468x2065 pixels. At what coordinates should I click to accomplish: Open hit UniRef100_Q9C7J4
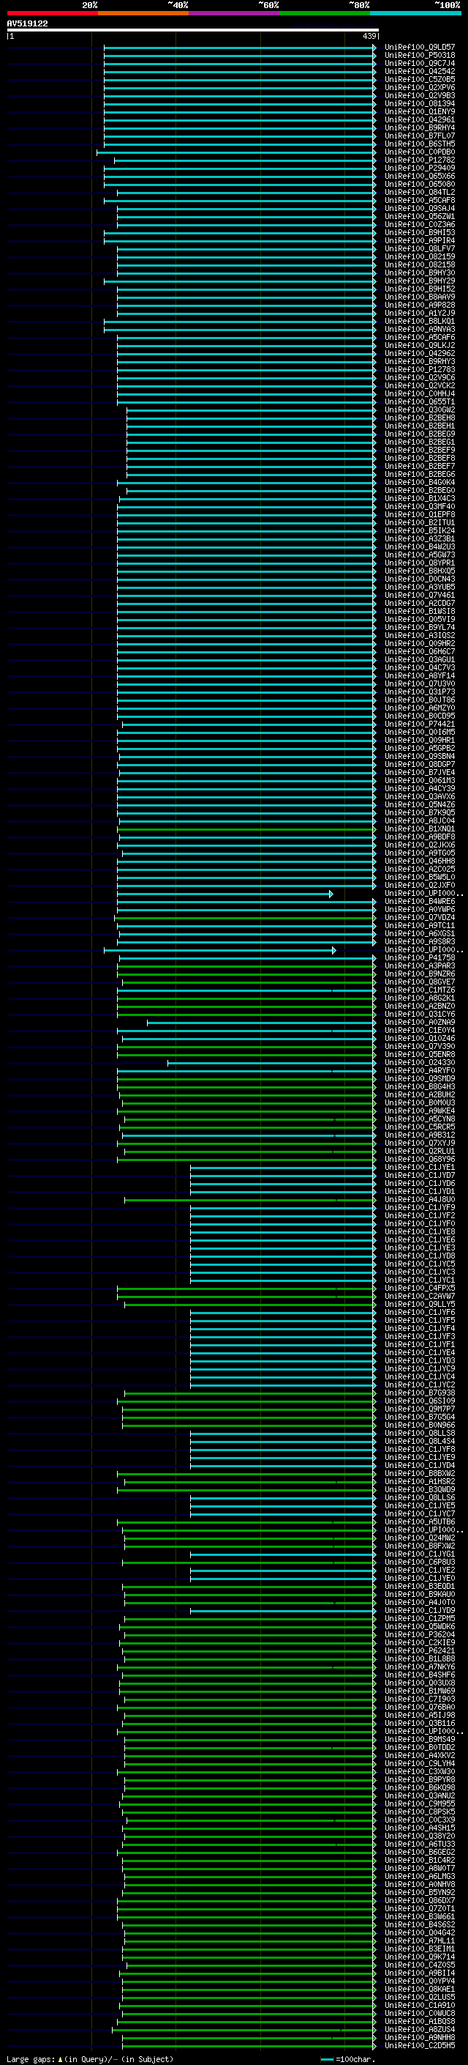(420, 63)
